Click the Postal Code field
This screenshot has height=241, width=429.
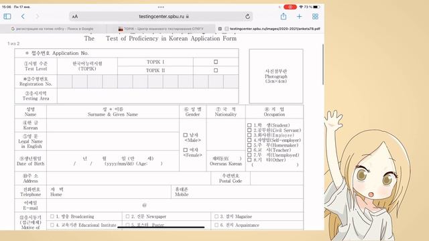pyautogui.click(x=277, y=178)
